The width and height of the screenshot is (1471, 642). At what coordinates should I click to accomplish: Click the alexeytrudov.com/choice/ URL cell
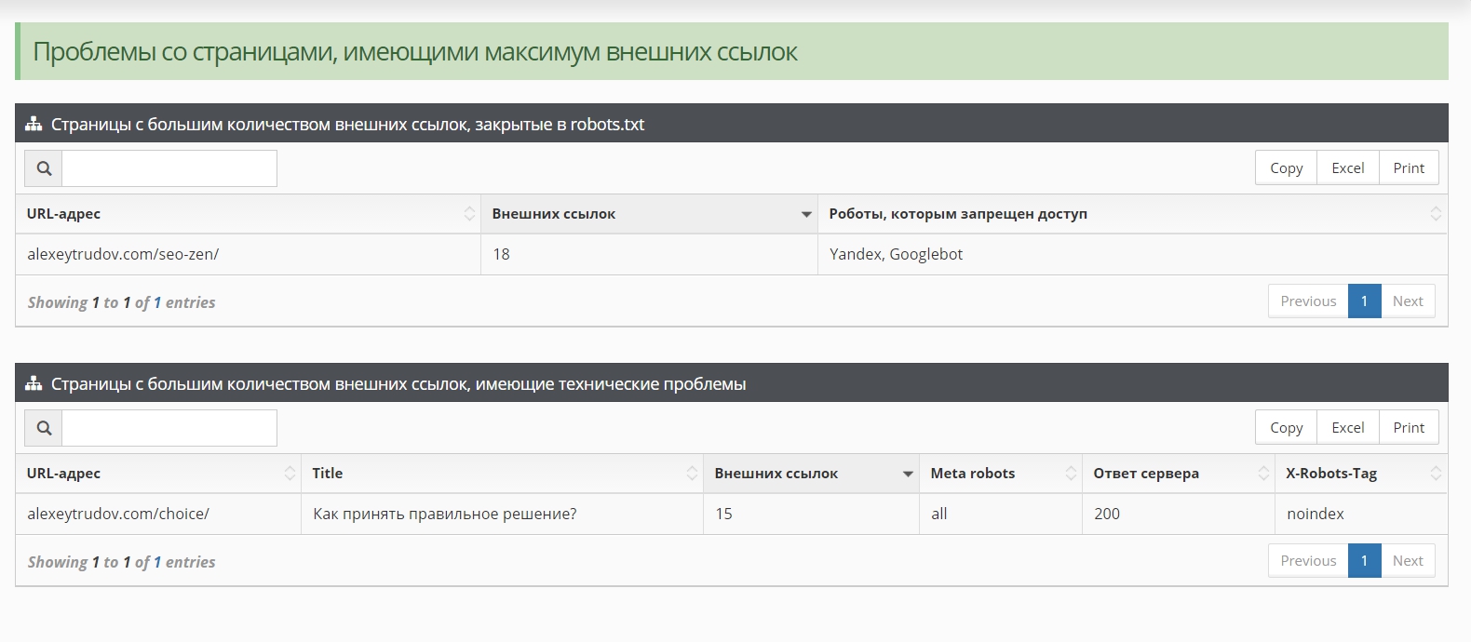pos(118,514)
